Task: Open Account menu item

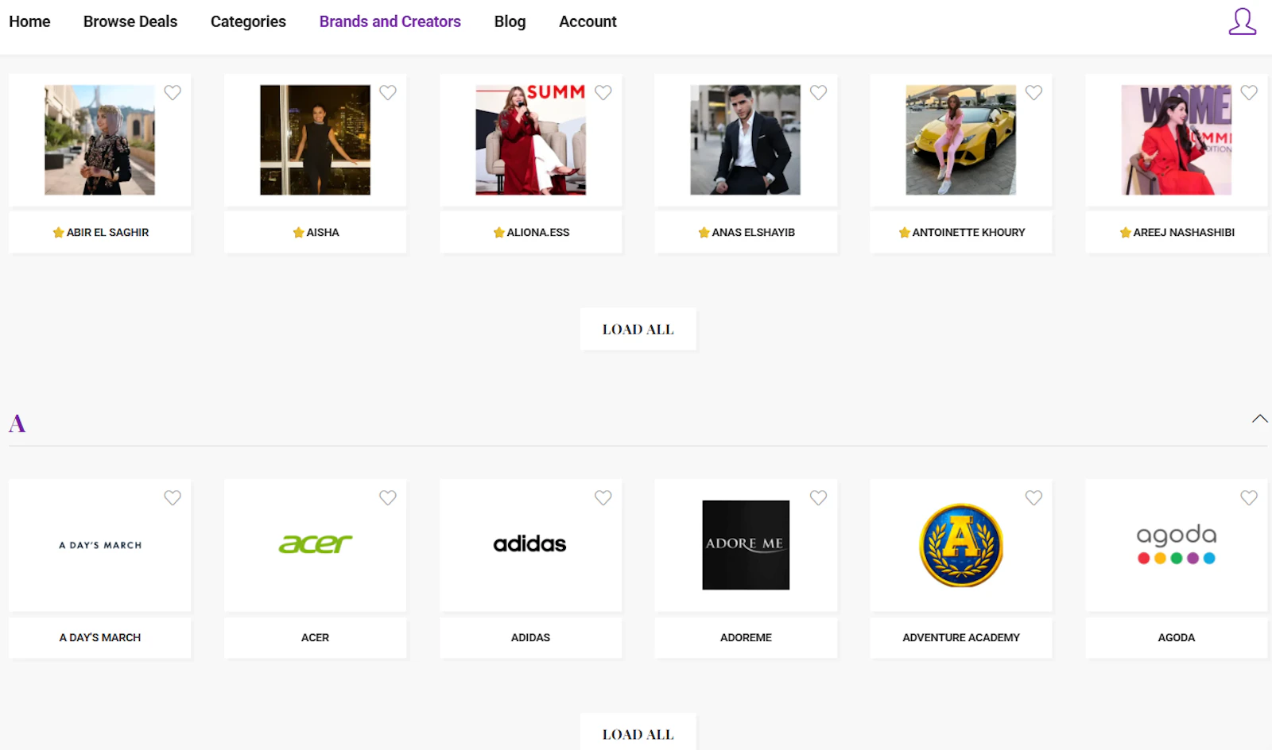Action: (x=588, y=21)
